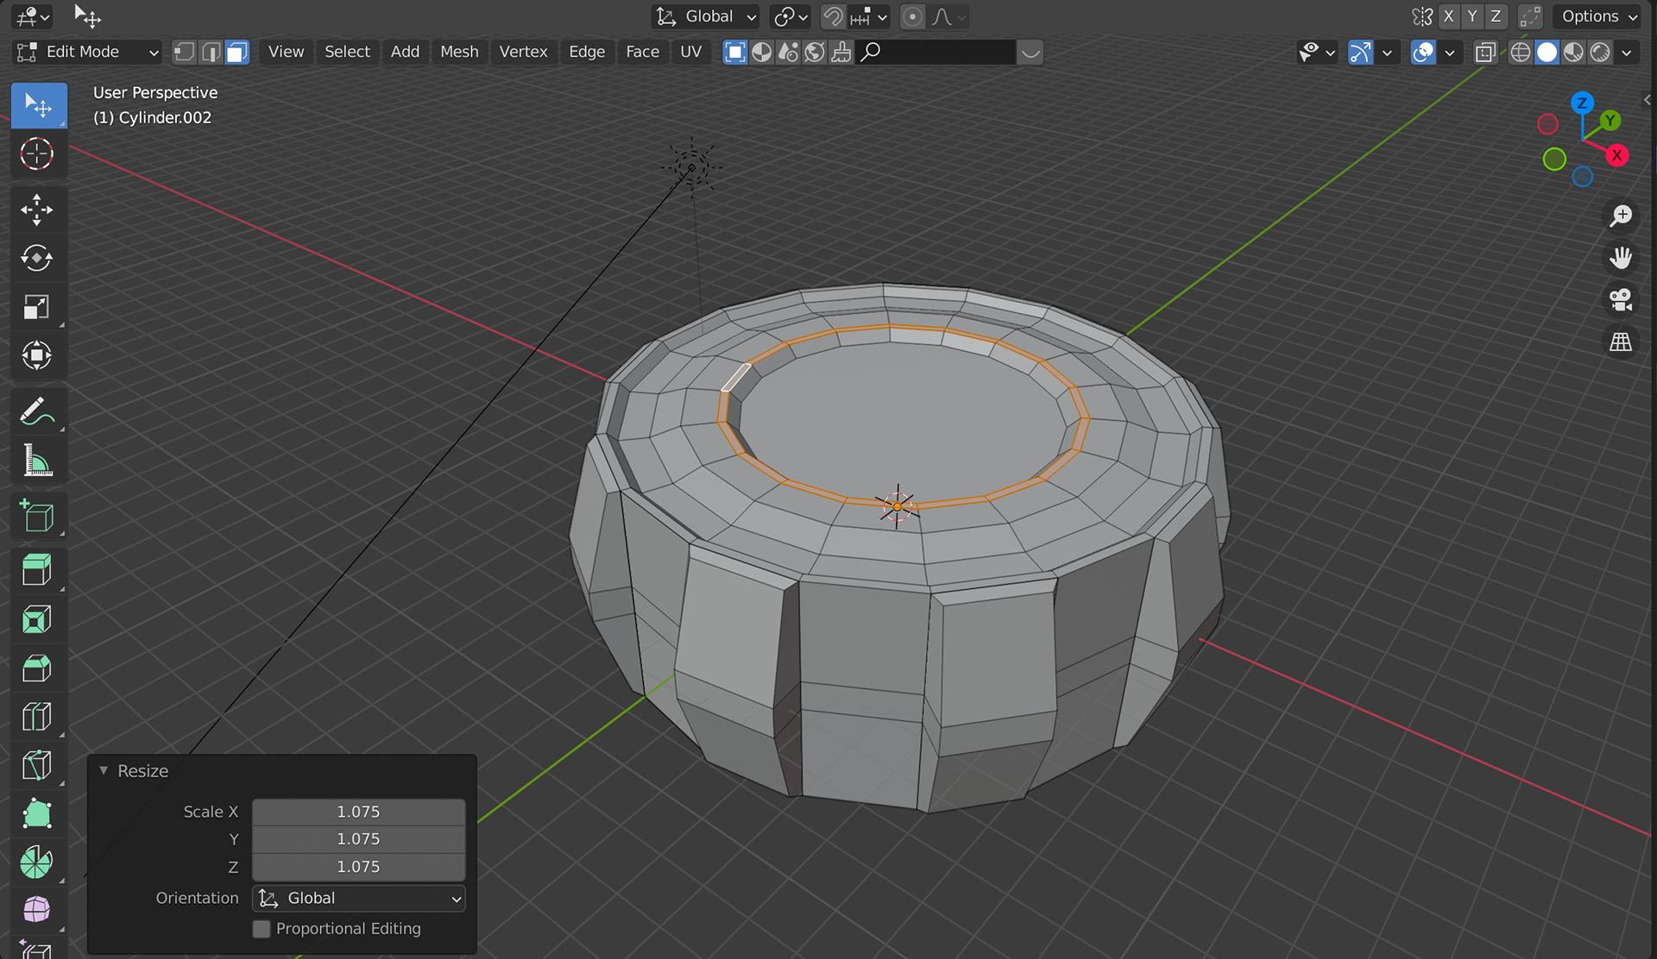The width and height of the screenshot is (1657, 959).
Task: Switch to wireframe shading
Action: tap(1521, 53)
